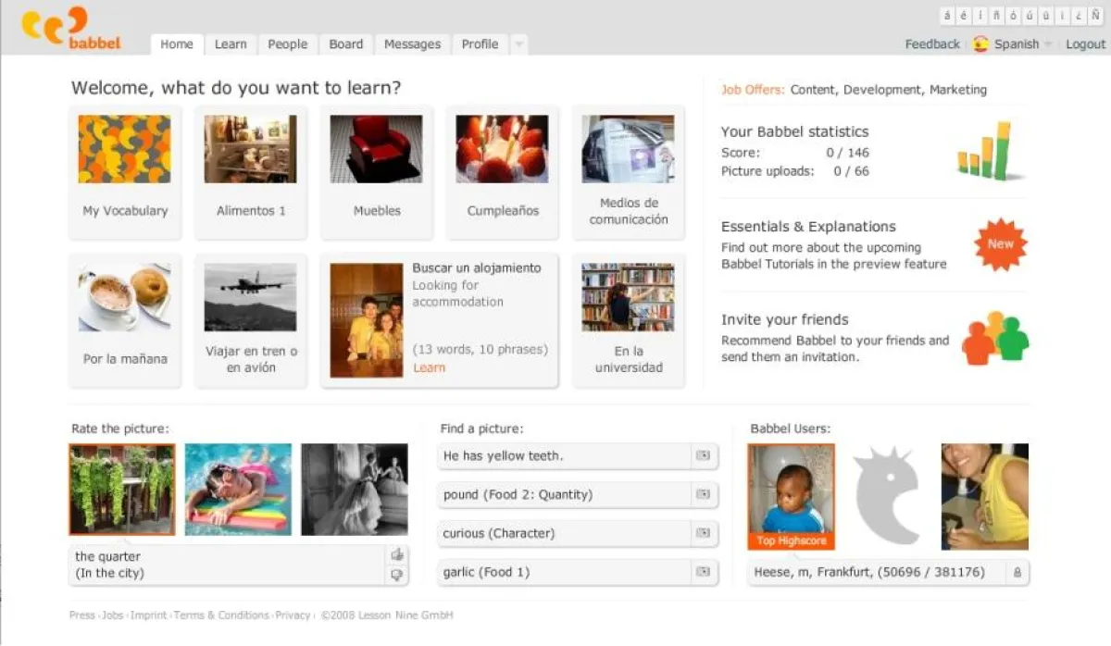1111x646 pixels.
Task: Insert the á special character
Action: (x=947, y=16)
